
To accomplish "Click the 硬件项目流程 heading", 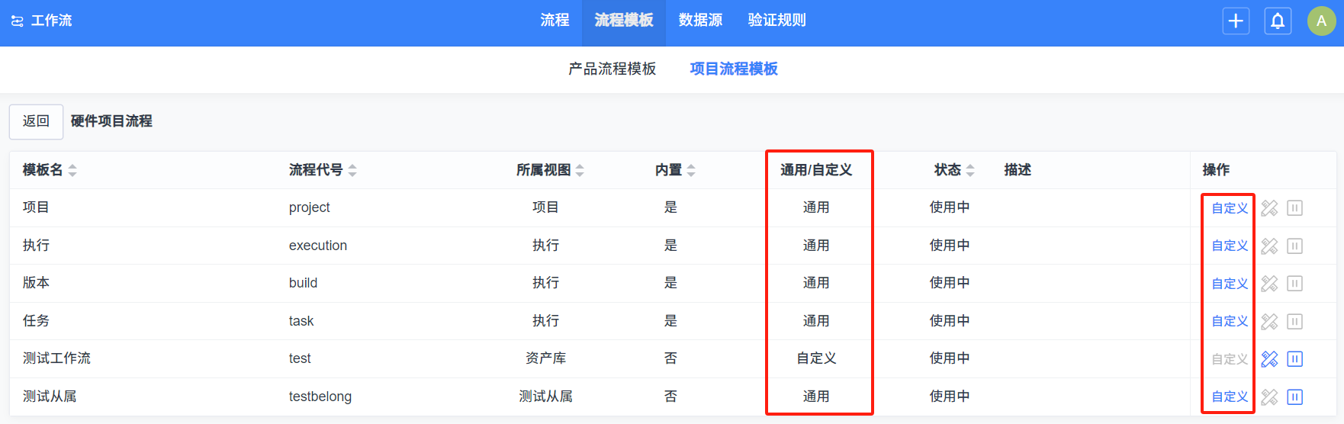I will pos(111,121).
